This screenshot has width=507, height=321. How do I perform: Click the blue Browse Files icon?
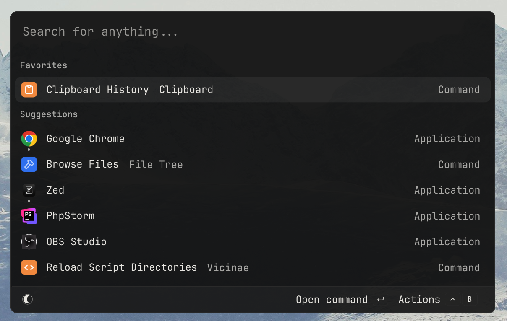(29, 165)
